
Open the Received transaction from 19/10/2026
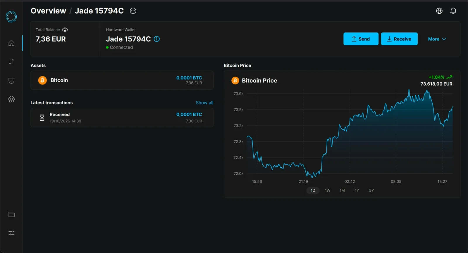(122, 118)
